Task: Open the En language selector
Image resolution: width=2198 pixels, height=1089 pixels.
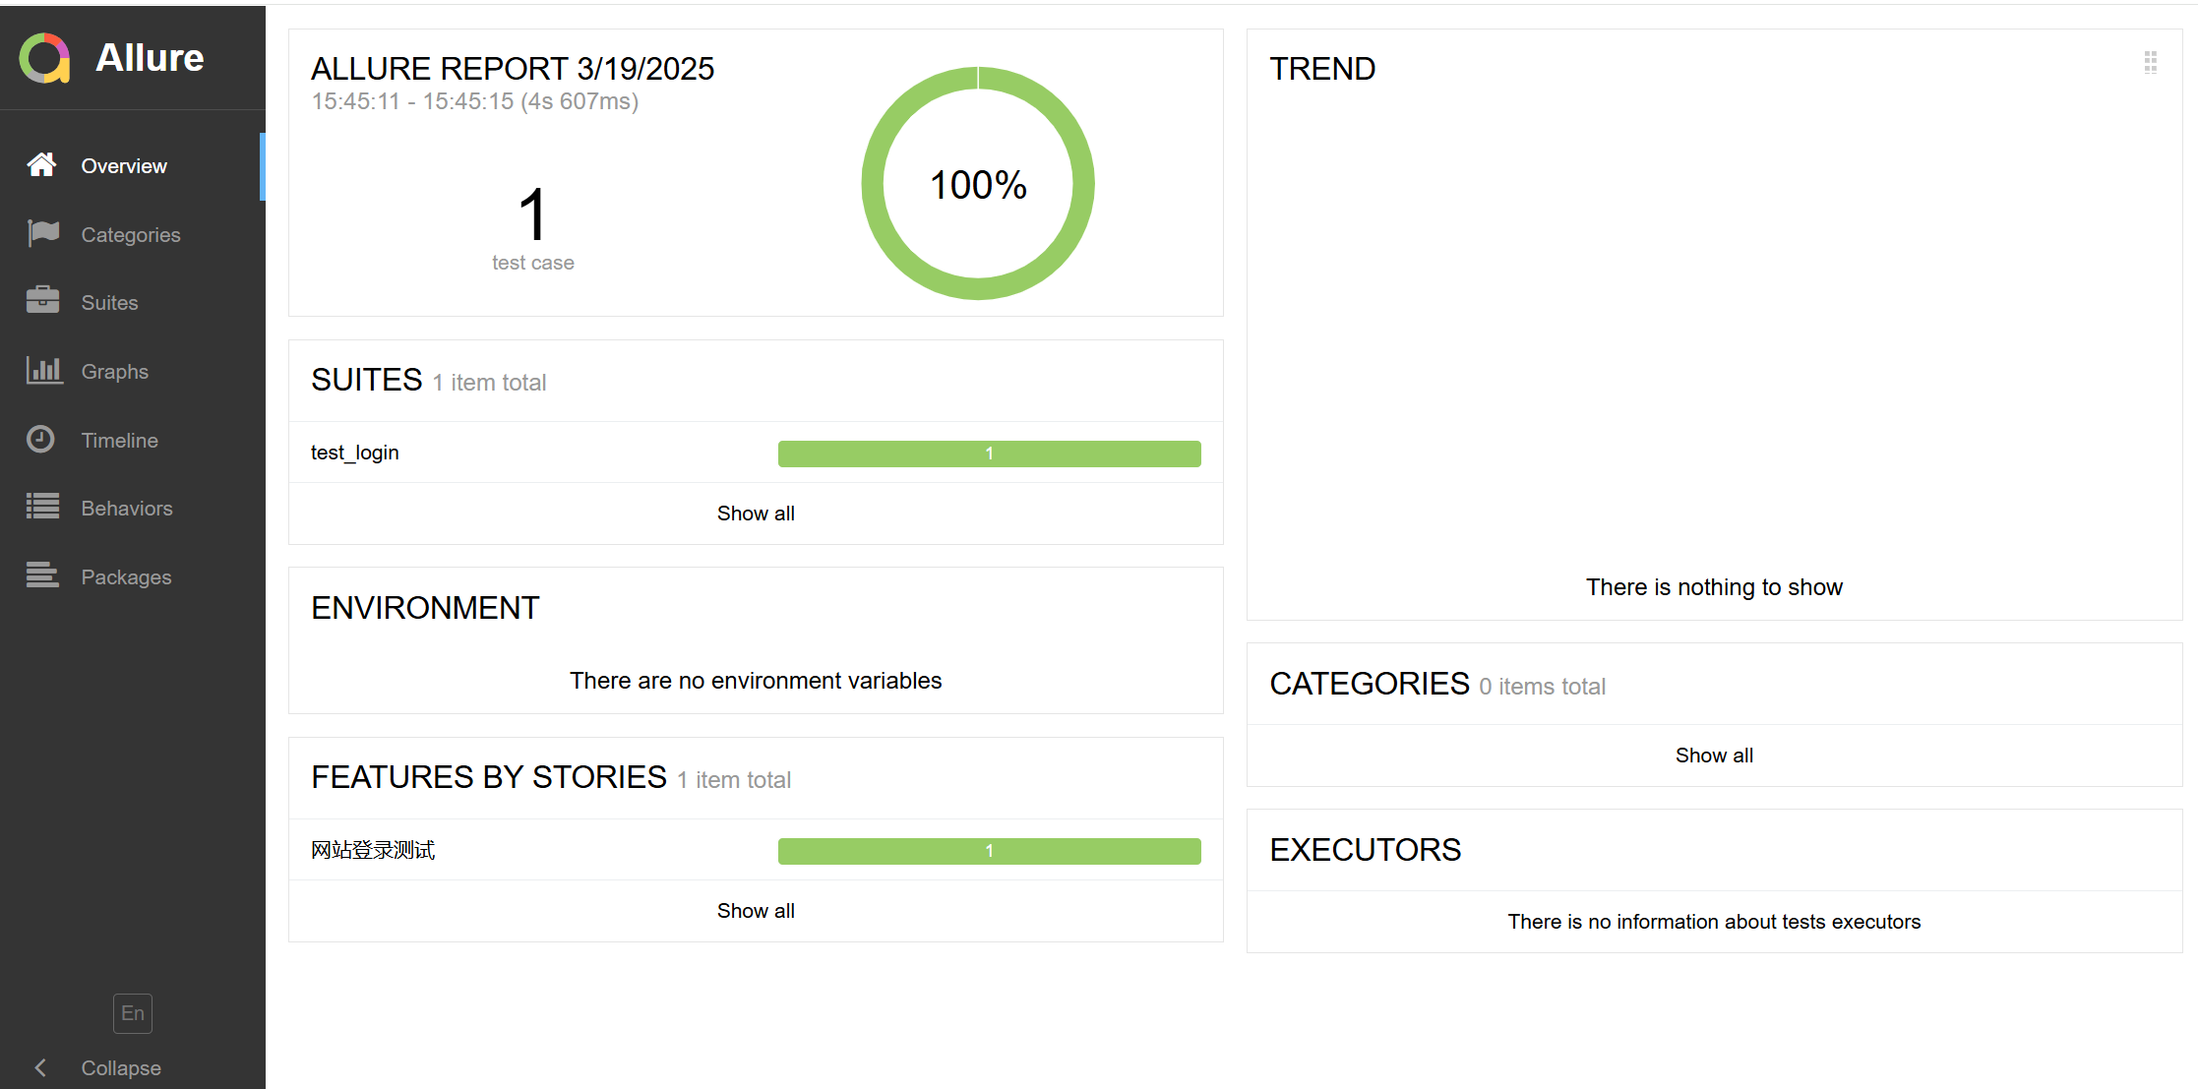Action: click(x=133, y=1013)
